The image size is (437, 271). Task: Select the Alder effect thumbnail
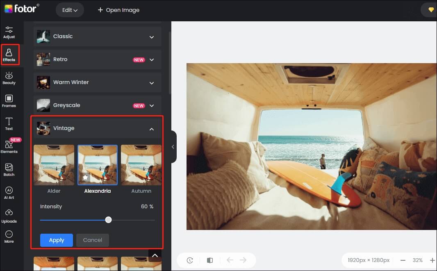[x=54, y=164]
